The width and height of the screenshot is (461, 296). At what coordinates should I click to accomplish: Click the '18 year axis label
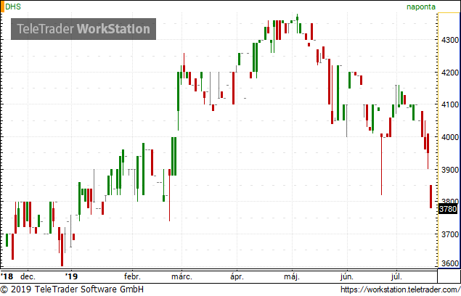point(7,276)
